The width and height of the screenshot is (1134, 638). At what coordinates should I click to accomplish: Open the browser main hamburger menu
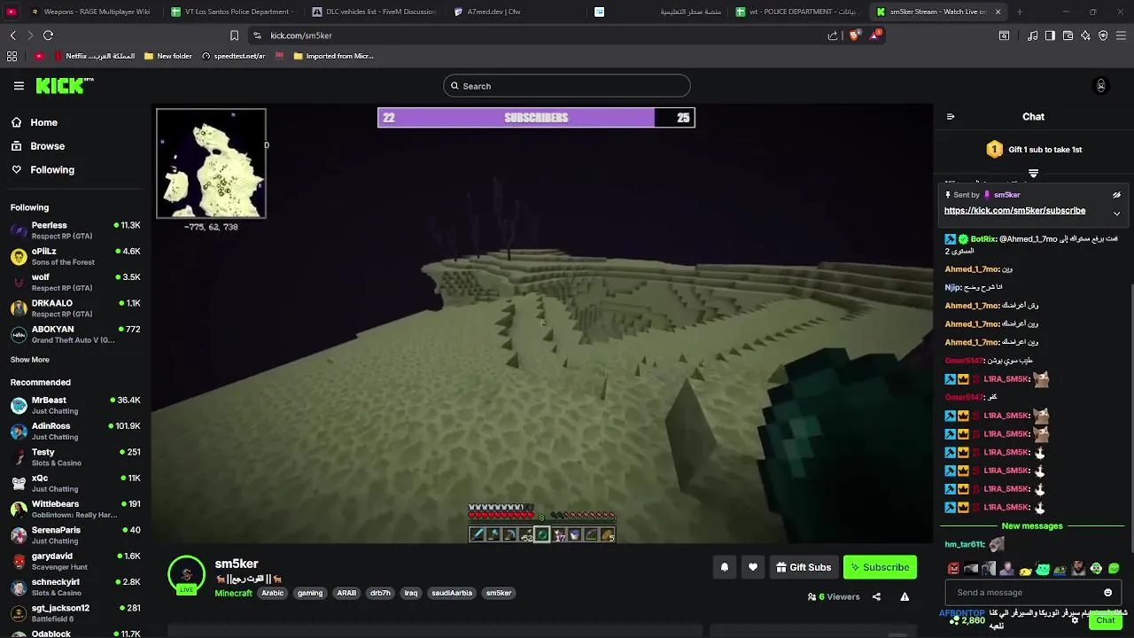[1121, 35]
